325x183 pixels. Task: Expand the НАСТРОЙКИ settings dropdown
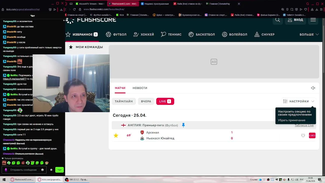click(x=299, y=101)
